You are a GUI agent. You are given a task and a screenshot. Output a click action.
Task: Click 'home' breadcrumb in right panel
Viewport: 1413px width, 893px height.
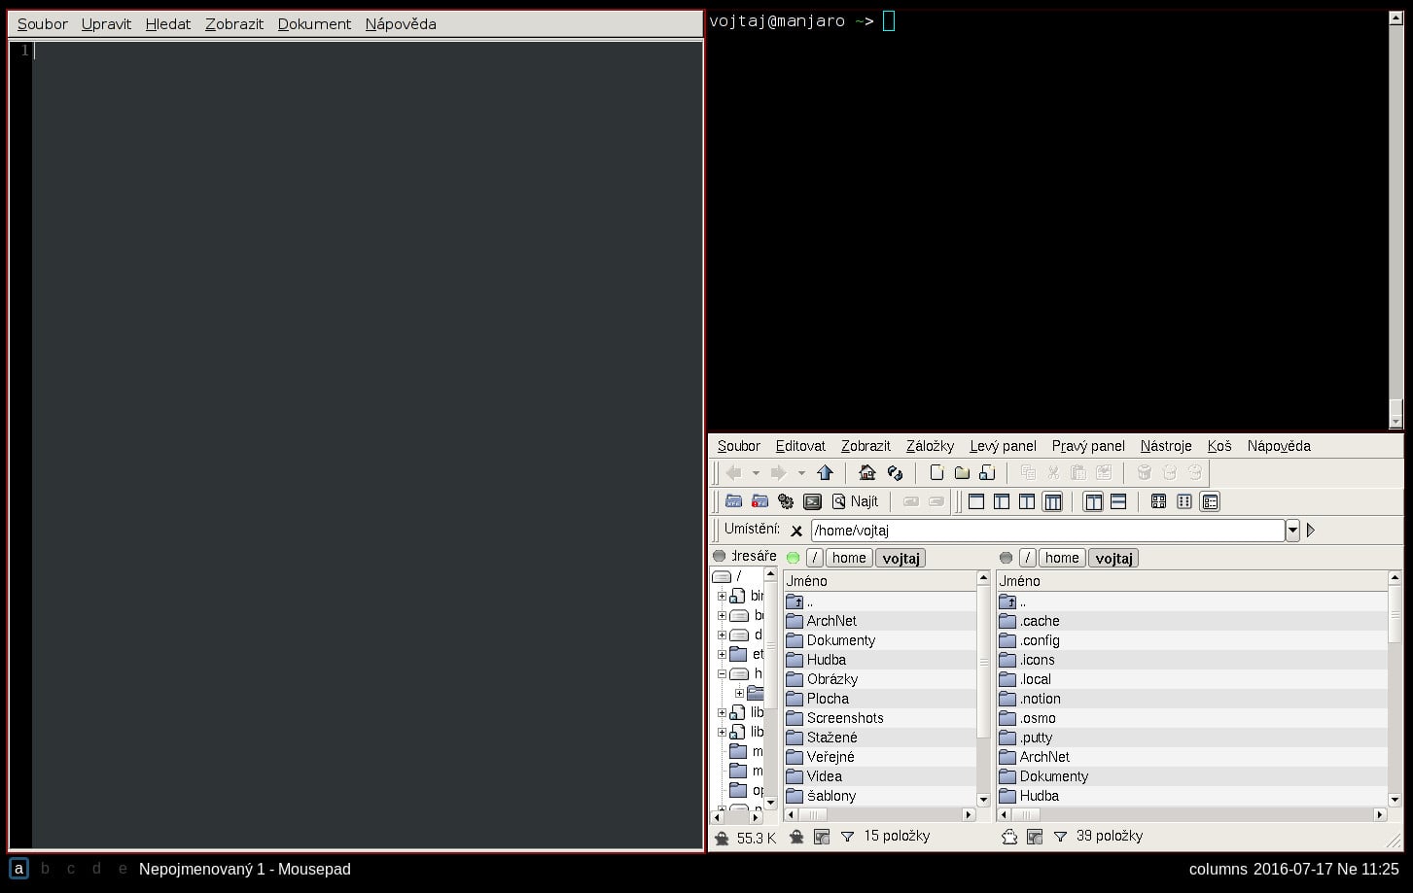click(1061, 558)
